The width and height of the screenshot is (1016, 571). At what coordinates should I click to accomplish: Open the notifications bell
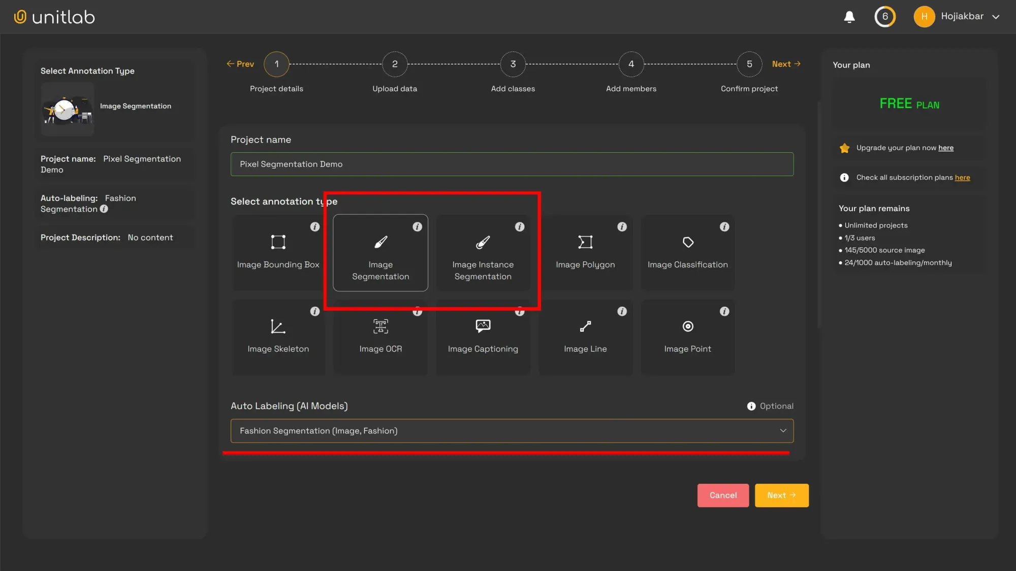point(849,16)
